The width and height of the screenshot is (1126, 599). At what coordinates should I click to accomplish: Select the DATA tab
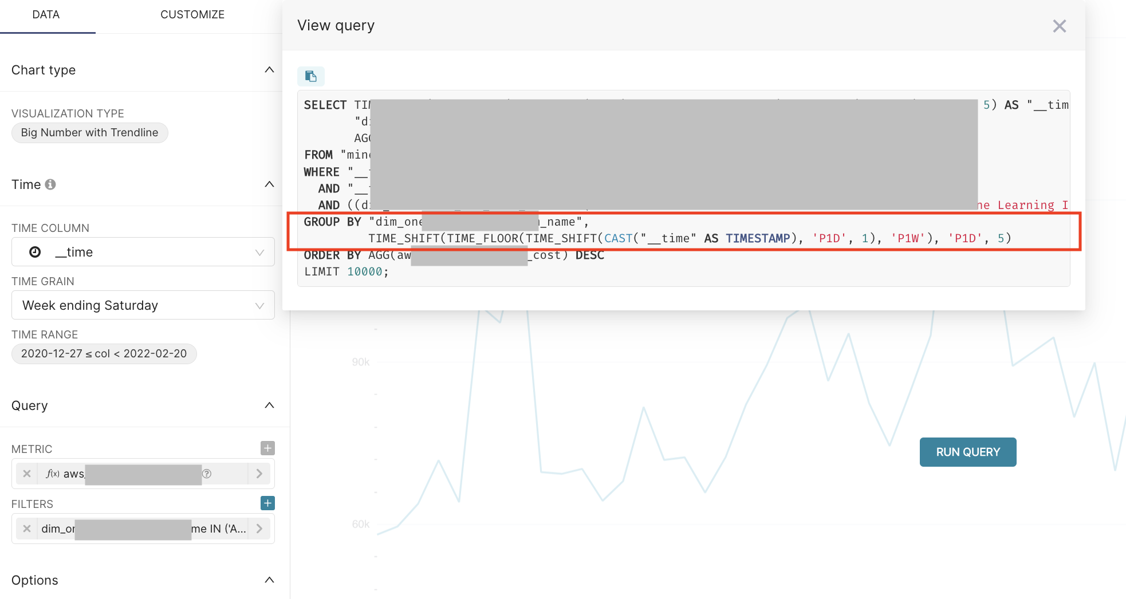click(x=46, y=14)
